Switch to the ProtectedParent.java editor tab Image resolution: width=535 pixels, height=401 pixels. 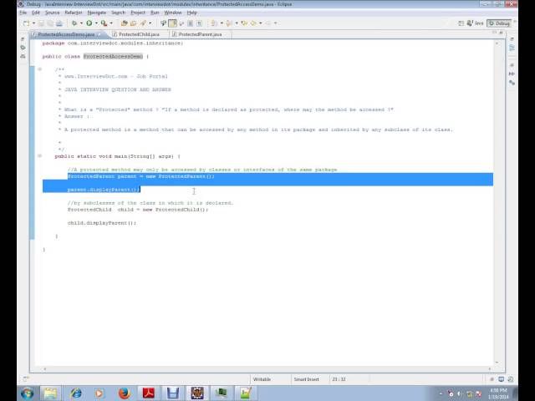200,34
